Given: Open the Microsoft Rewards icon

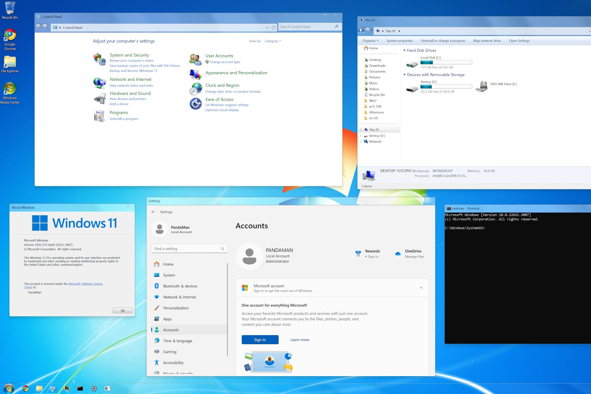Looking at the screenshot, I should click(358, 253).
